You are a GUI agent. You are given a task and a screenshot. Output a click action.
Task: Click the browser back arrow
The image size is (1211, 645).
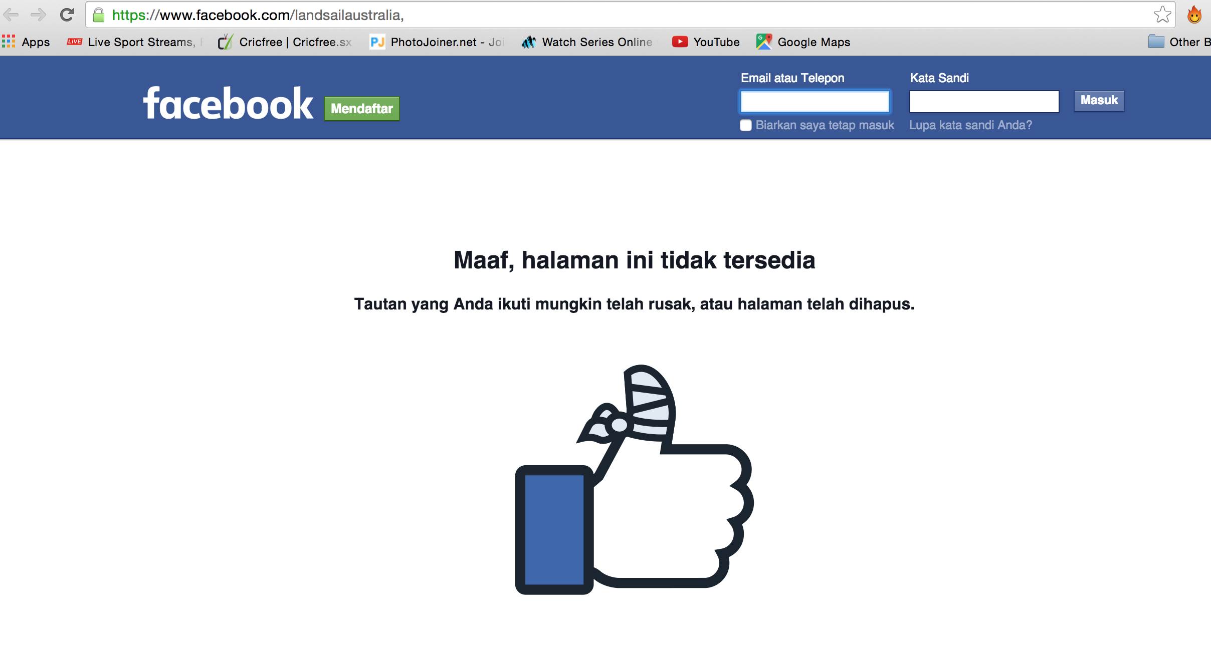tap(11, 15)
